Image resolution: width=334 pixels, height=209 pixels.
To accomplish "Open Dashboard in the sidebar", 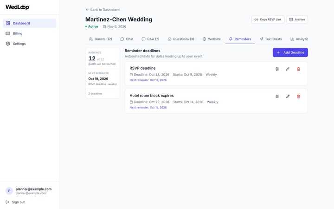I will point(30,23).
